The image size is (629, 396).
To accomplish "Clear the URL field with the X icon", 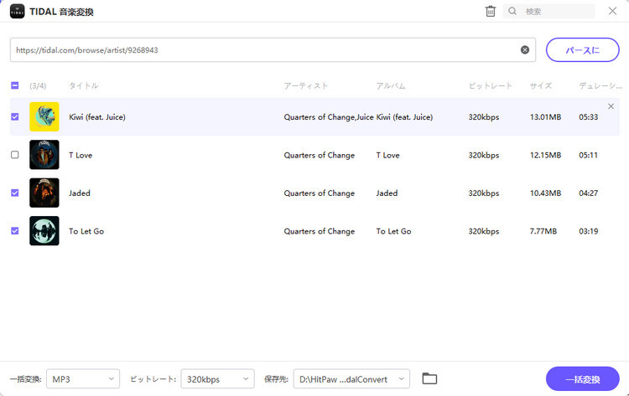I will 525,49.
